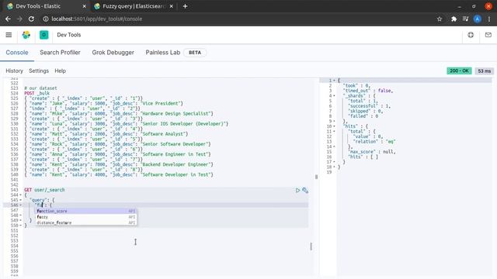Click the GET user/_search request line
Screen dimensions: 497x279
pyautogui.click(x=44, y=190)
